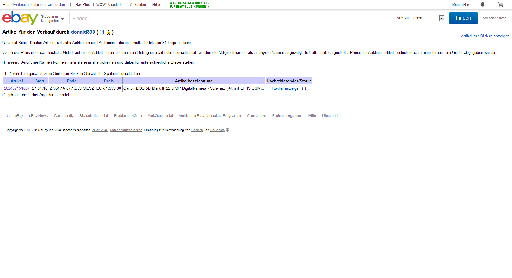The width and height of the screenshot is (512, 278).
Task: Click Artikelbezeichnung column header
Action: pos(194,81)
